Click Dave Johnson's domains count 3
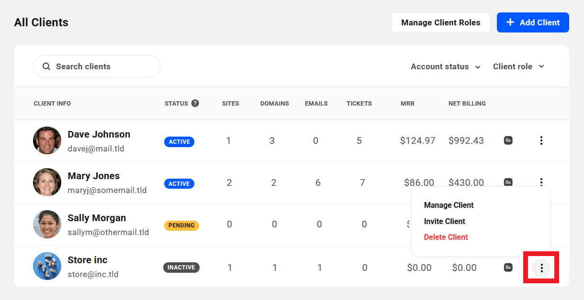Image resolution: width=584 pixels, height=300 pixels. coord(272,140)
